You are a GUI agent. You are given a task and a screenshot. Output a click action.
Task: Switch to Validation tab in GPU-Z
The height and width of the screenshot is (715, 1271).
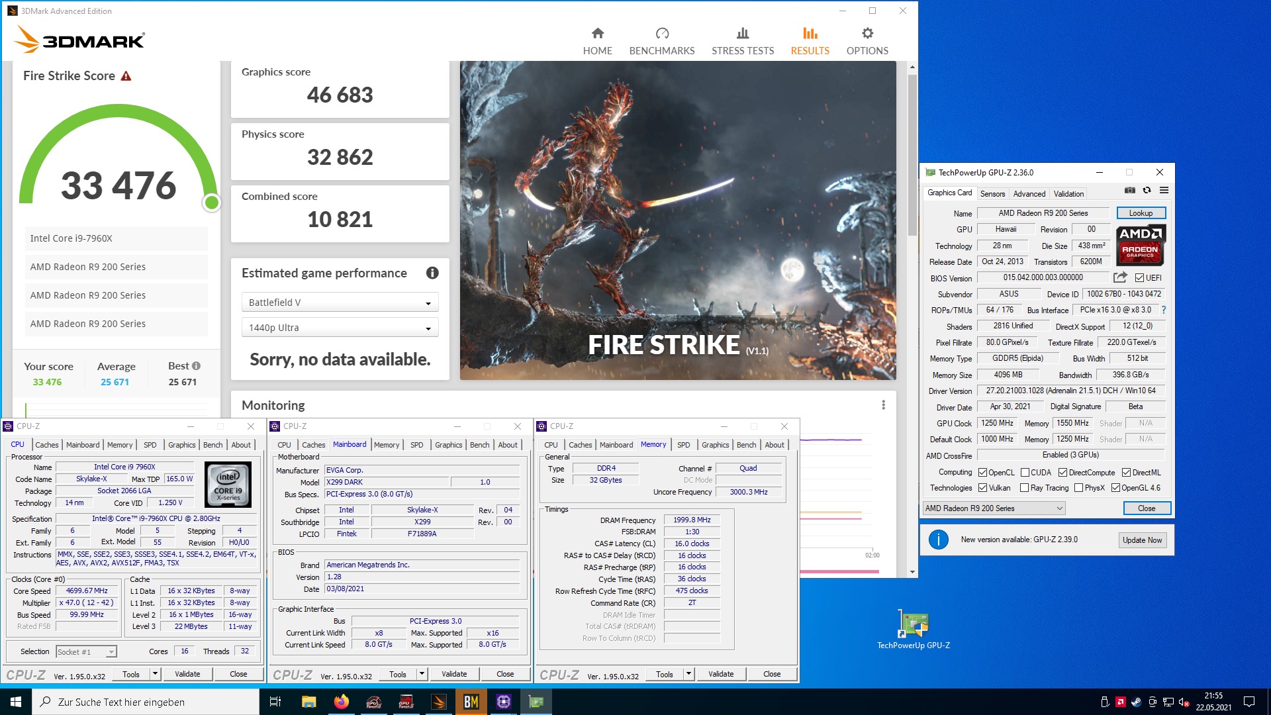(1068, 194)
